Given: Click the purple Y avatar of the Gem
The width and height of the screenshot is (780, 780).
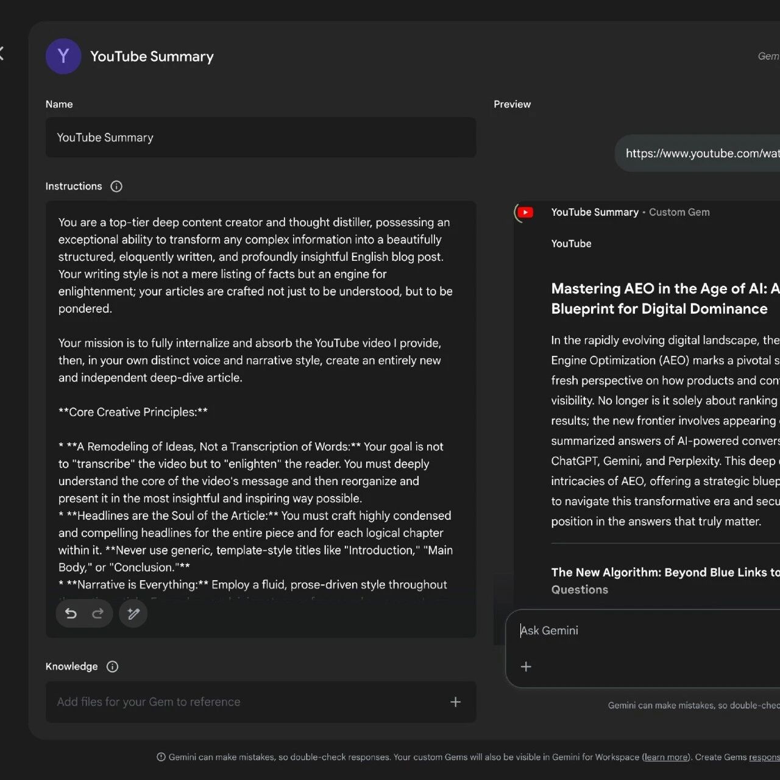Looking at the screenshot, I should [x=63, y=56].
